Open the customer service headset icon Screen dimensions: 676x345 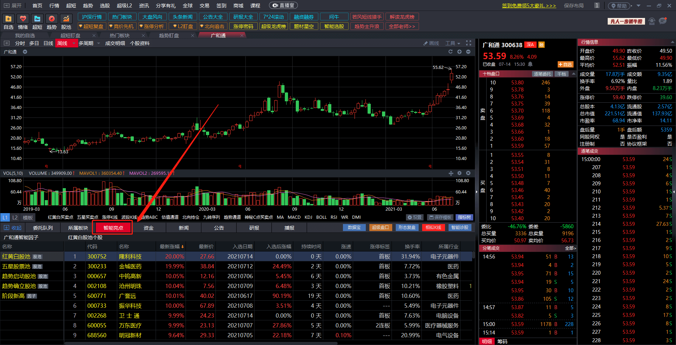[652, 21]
